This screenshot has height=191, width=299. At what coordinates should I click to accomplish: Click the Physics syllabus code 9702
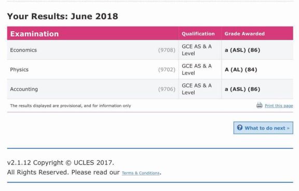167,70
